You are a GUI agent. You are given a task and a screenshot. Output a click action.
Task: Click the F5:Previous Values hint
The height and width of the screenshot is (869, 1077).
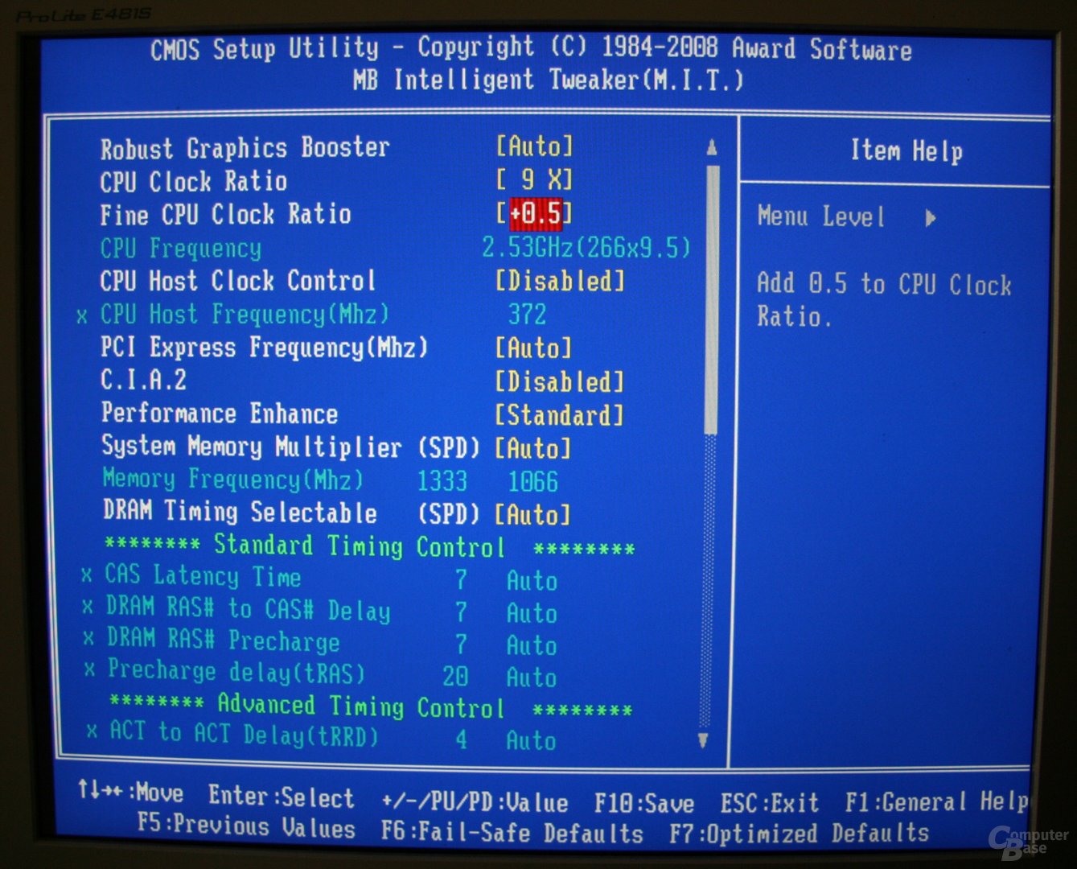pyautogui.click(x=246, y=827)
